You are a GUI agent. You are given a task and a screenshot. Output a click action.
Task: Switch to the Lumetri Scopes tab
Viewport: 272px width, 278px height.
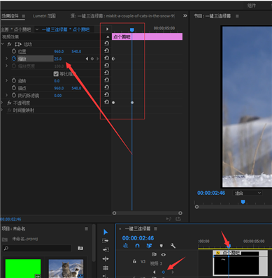coord(44,16)
